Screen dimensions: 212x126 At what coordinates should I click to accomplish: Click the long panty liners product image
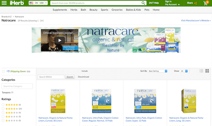[x=189, y=101]
